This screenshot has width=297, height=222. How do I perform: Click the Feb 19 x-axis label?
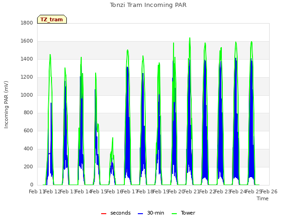click(161, 192)
